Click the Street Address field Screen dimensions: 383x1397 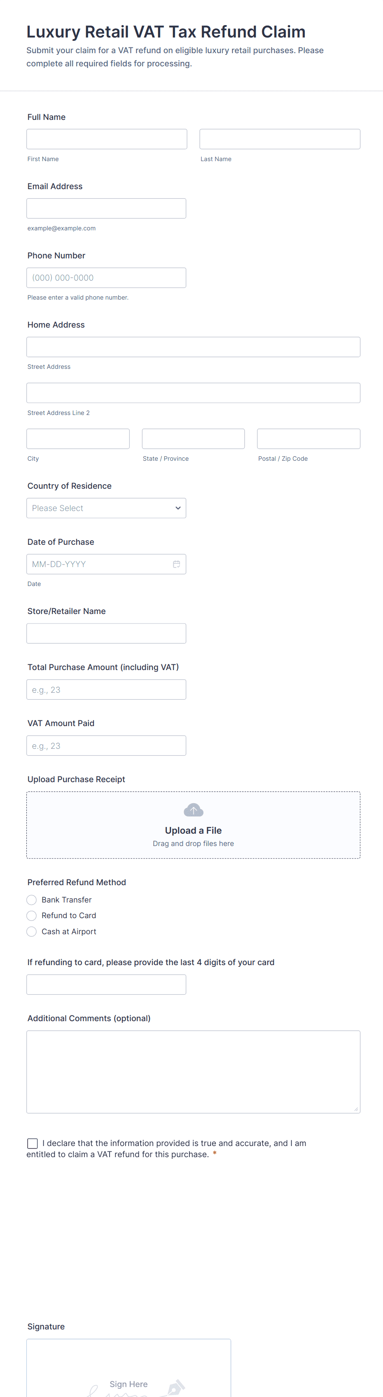point(194,347)
